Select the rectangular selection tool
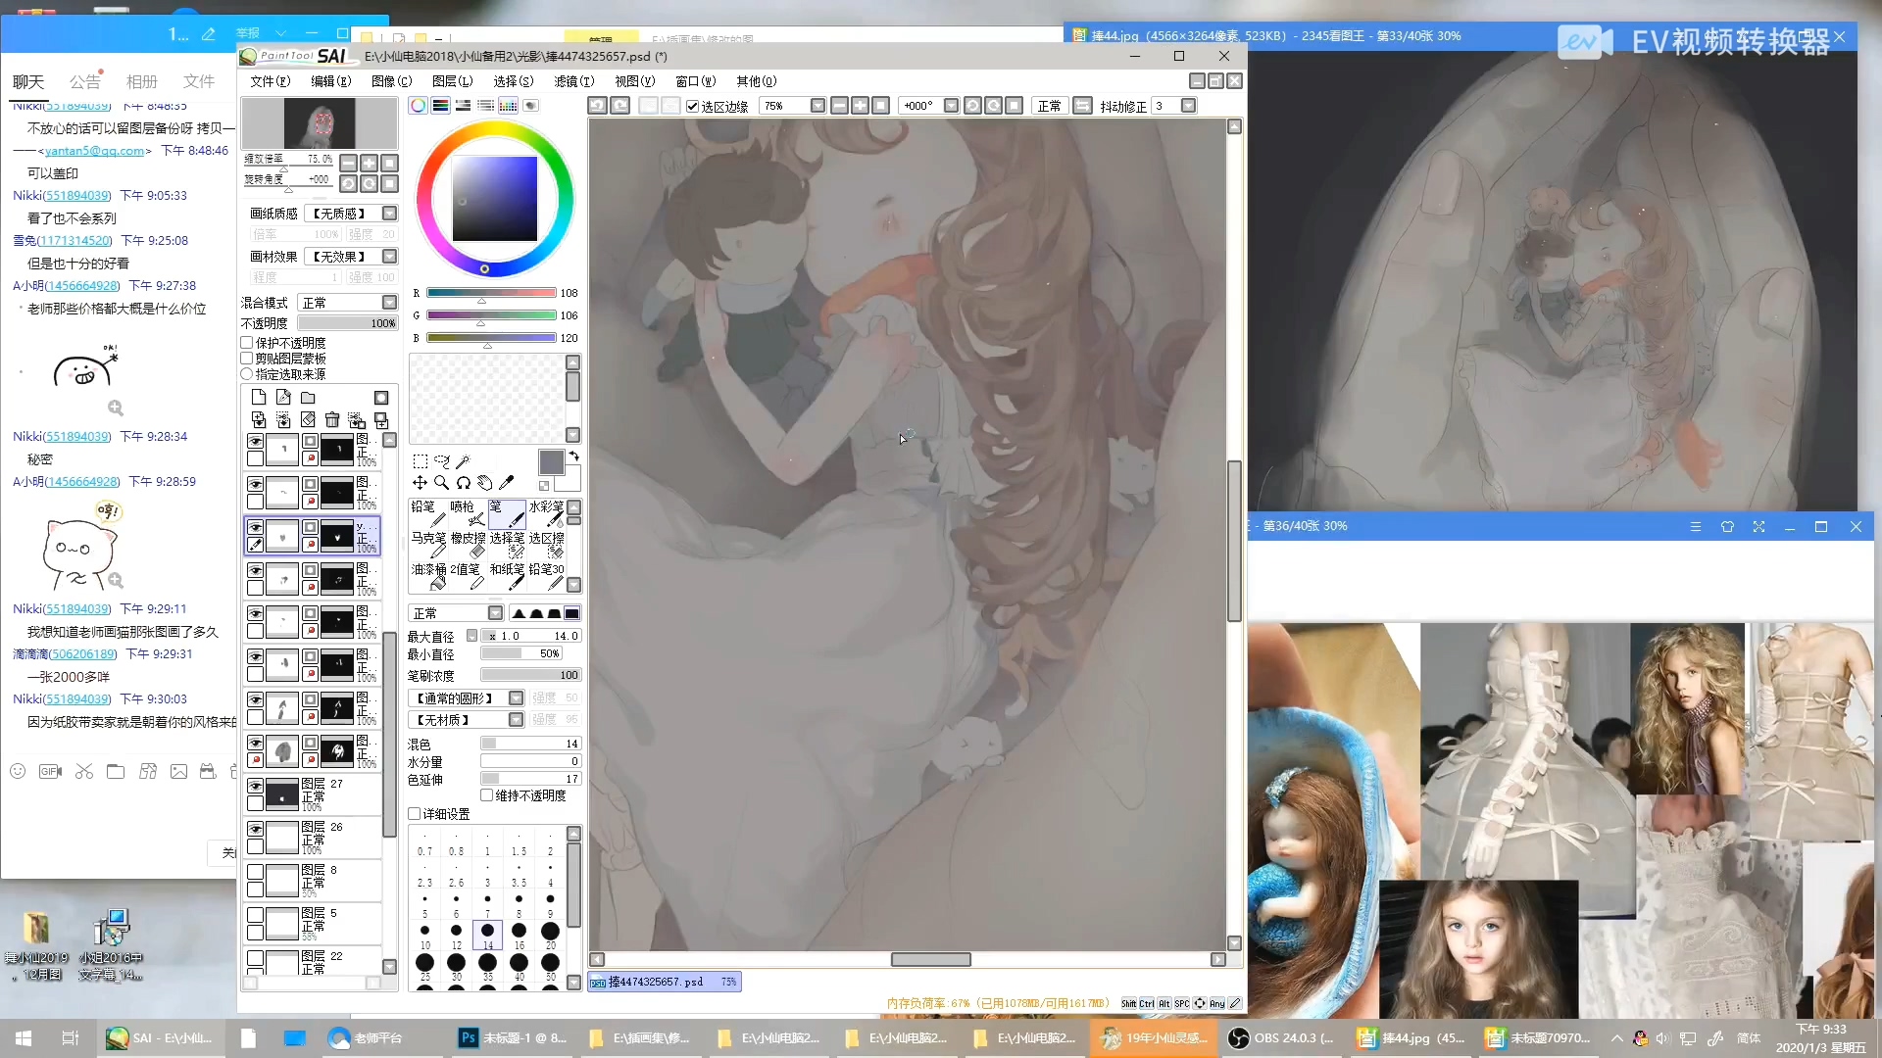The width and height of the screenshot is (1882, 1058). tap(421, 461)
